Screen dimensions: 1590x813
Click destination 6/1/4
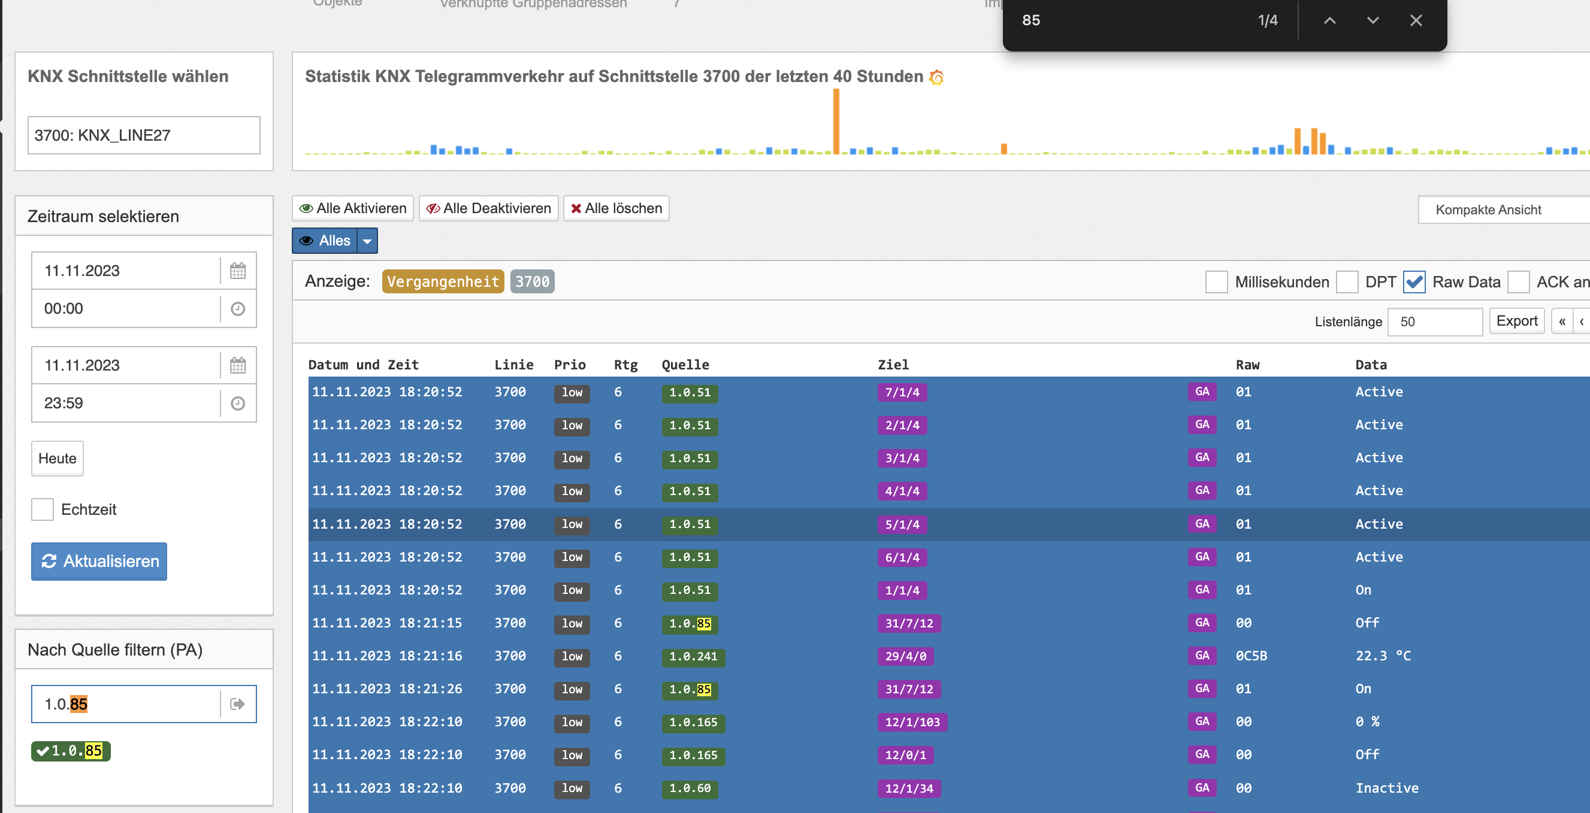pos(902,557)
